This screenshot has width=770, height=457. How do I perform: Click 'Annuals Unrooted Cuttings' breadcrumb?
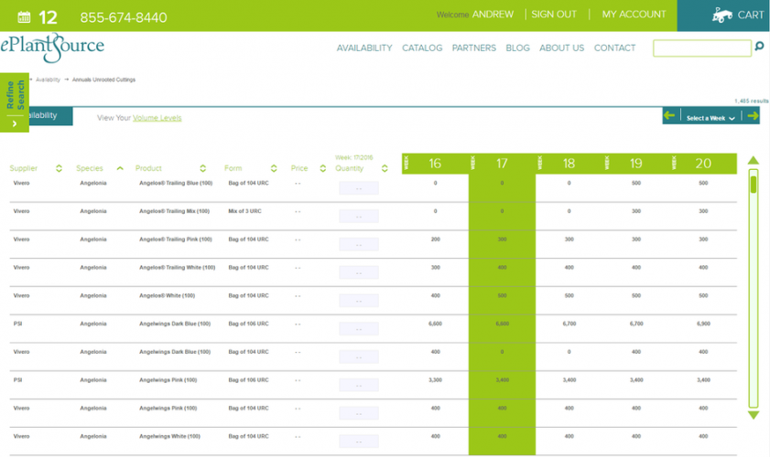[103, 80]
